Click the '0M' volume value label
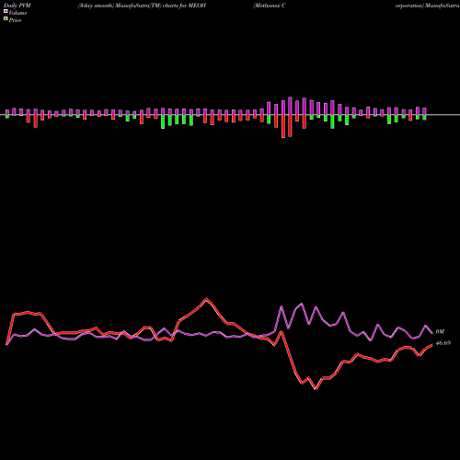Viewport: 460px width, 460px height. click(440, 331)
